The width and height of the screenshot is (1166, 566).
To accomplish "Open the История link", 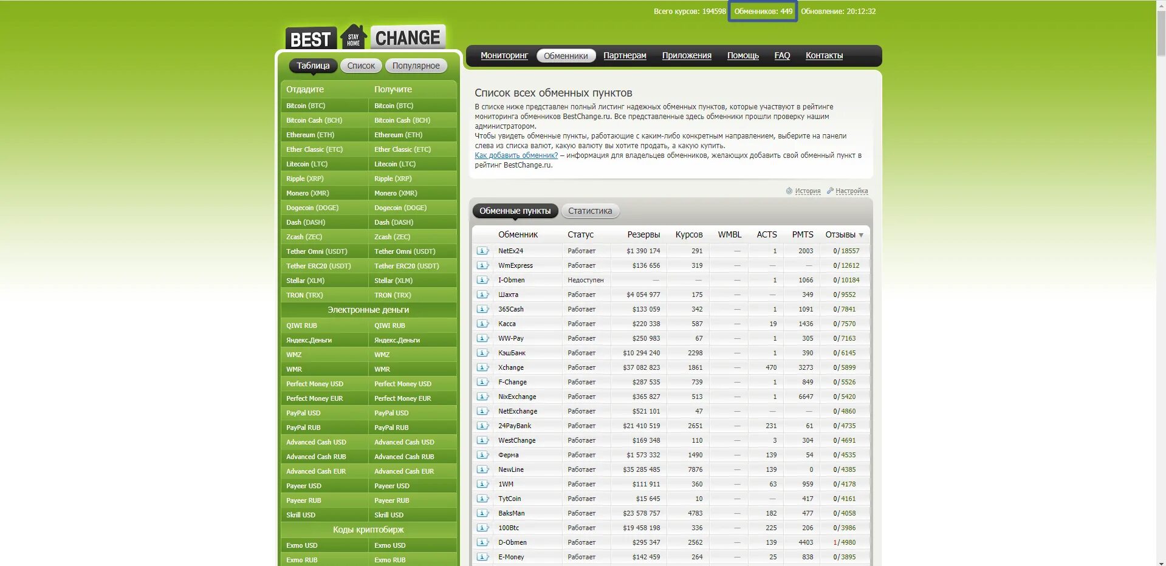I will click(x=808, y=191).
